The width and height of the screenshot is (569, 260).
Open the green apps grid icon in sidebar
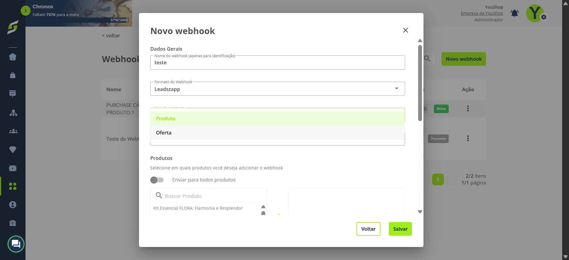coord(13,186)
